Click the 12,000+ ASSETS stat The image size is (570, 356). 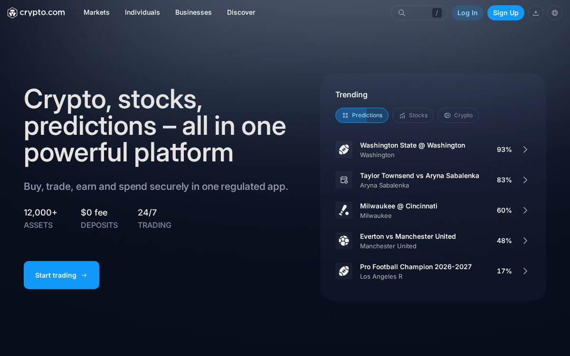[x=41, y=219]
